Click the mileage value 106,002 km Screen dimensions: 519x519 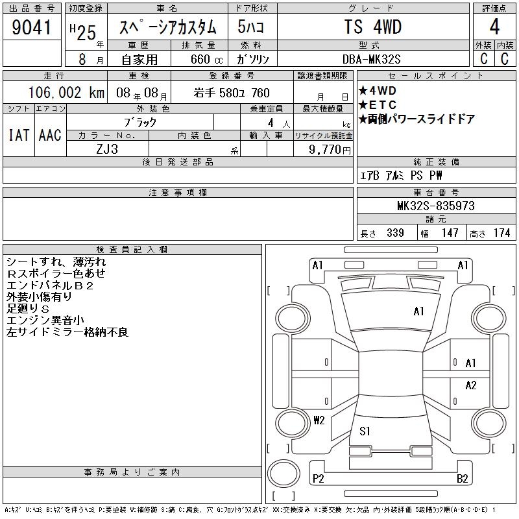point(67,93)
